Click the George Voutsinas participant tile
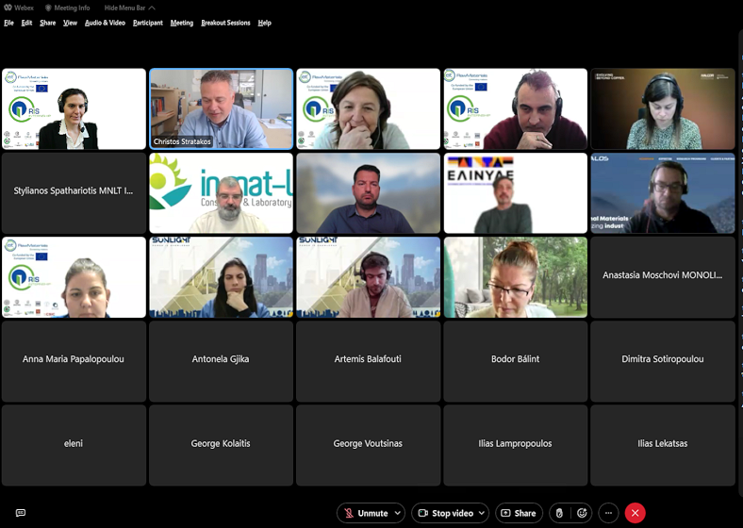Image resolution: width=743 pixels, height=528 pixels. click(x=368, y=444)
